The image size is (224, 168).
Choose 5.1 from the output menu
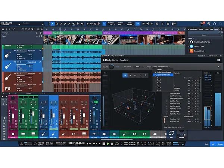(x=163, y=77)
